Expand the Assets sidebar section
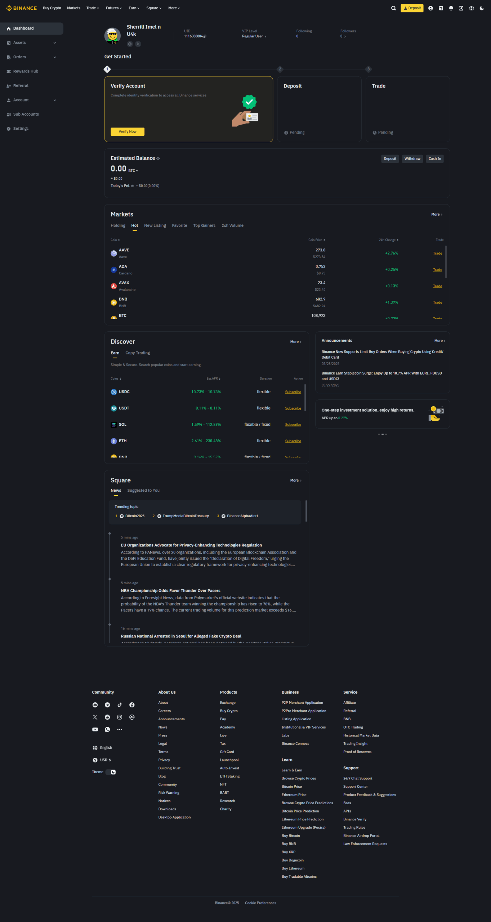This screenshot has width=491, height=922. pos(54,43)
